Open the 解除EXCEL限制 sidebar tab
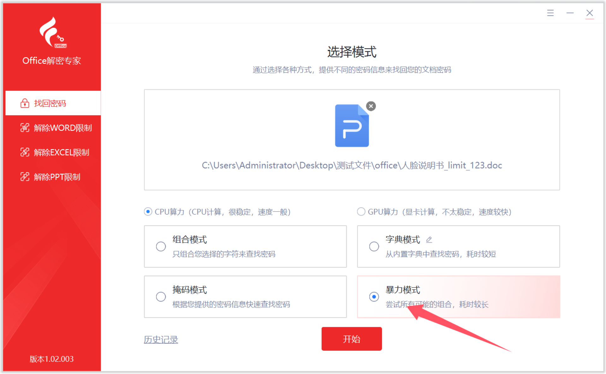 53,152
